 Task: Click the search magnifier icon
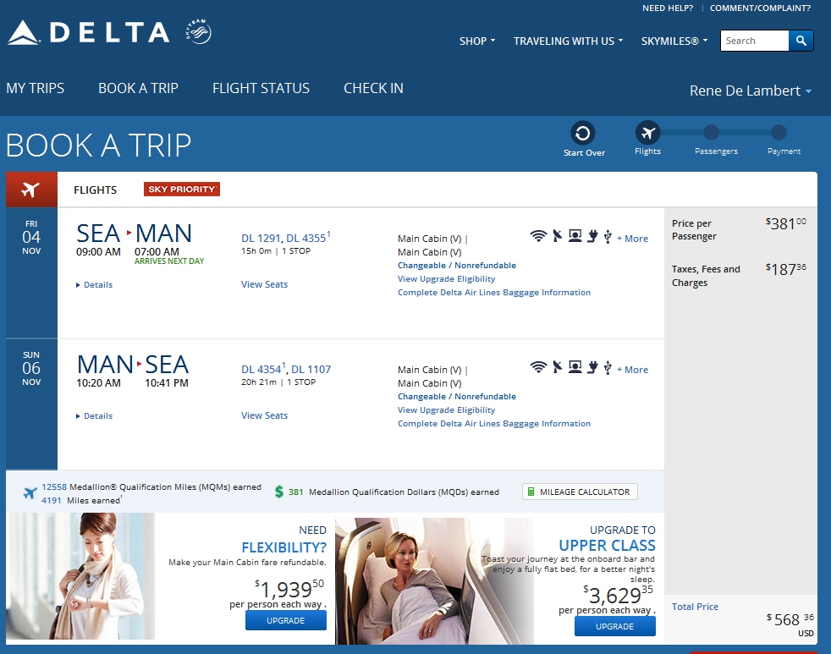coord(801,41)
